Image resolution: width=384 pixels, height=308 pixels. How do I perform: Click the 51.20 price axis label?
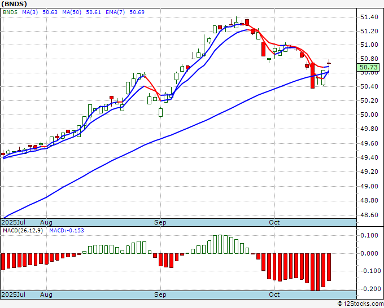pos(369,31)
